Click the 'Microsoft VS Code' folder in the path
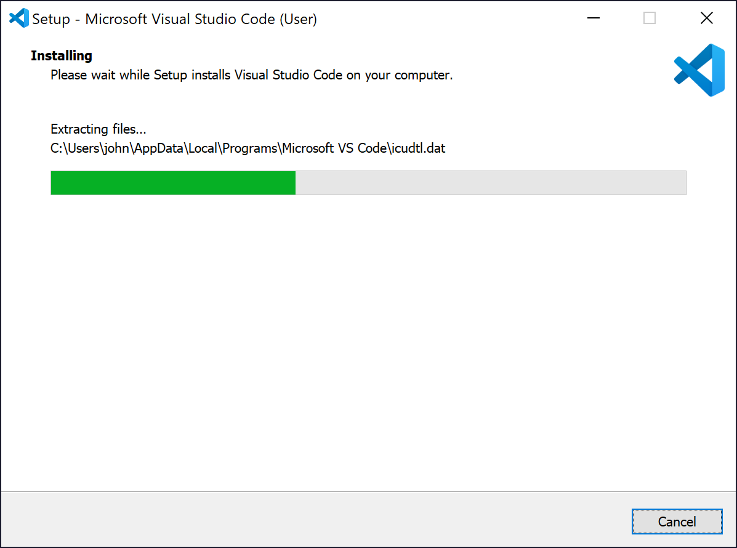 pos(334,148)
